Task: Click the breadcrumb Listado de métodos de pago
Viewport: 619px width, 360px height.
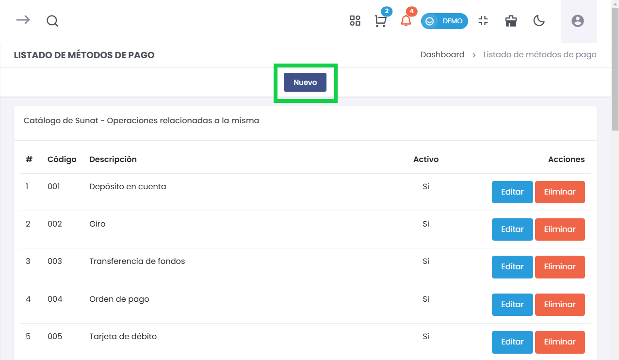Action: pyautogui.click(x=539, y=54)
